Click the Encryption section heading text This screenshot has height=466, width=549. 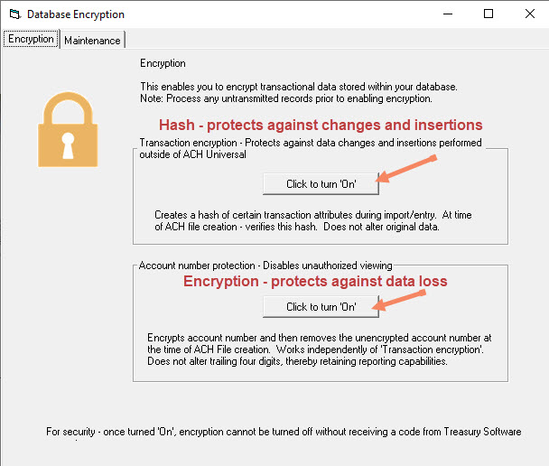click(x=163, y=63)
